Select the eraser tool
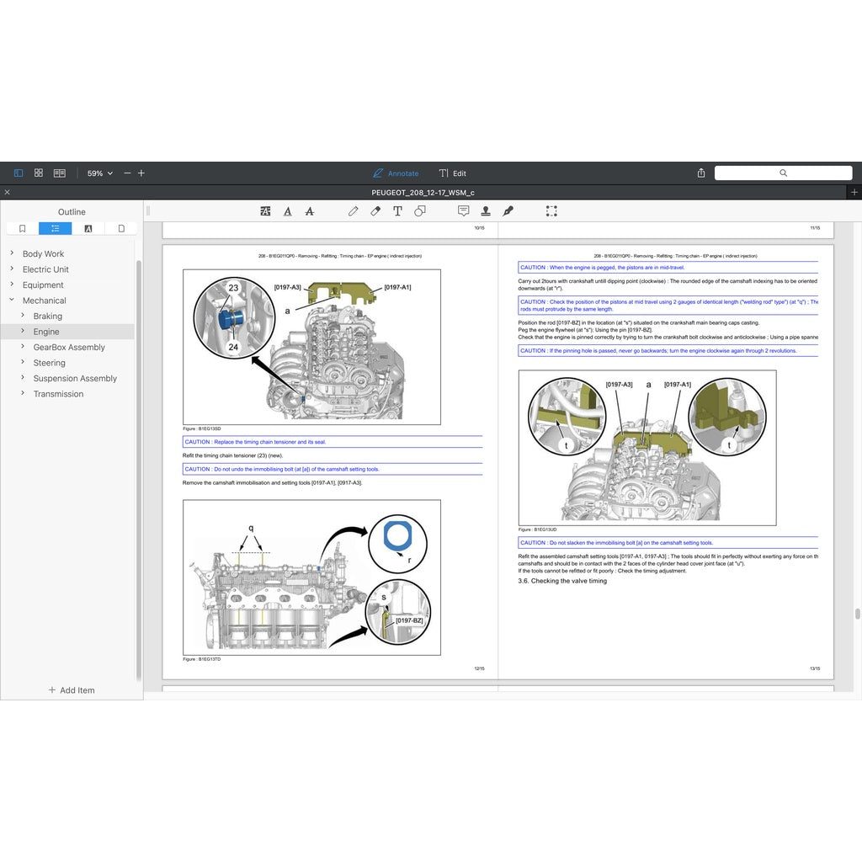The height and width of the screenshot is (862, 862). (x=375, y=211)
